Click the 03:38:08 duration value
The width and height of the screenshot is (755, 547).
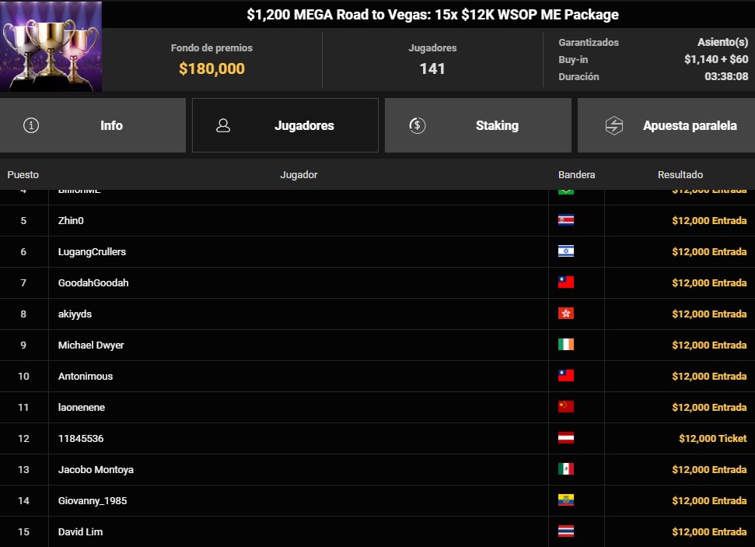[726, 76]
